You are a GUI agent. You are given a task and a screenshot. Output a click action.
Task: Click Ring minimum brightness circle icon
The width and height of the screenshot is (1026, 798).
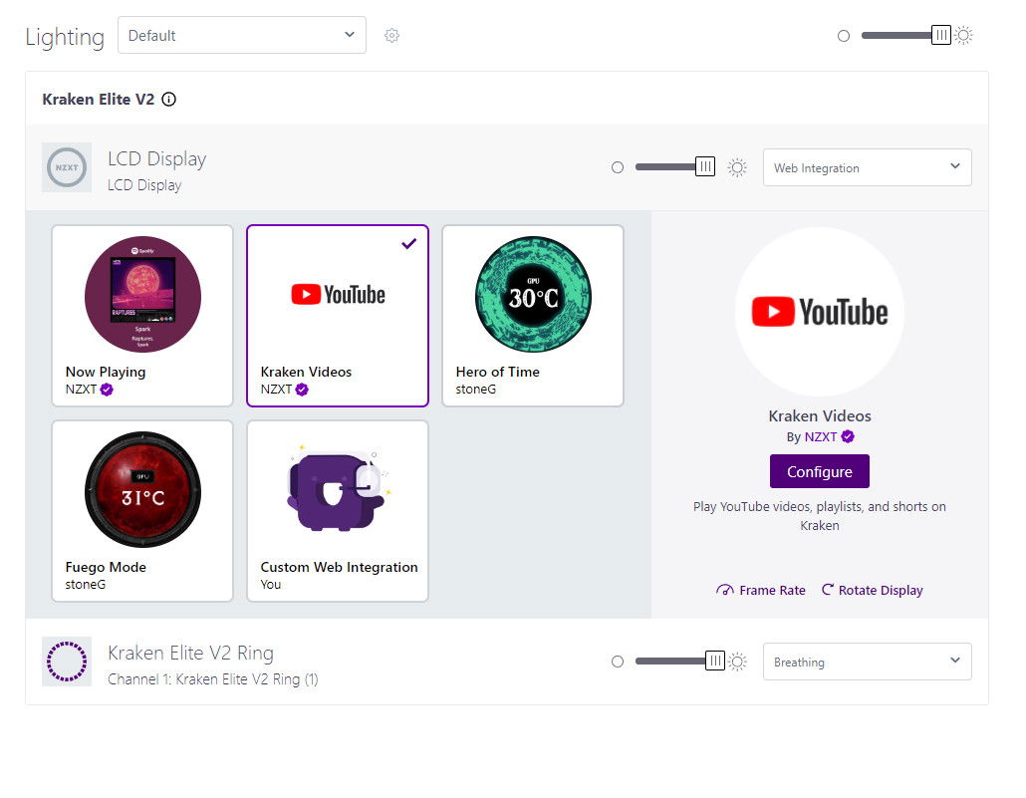617,662
